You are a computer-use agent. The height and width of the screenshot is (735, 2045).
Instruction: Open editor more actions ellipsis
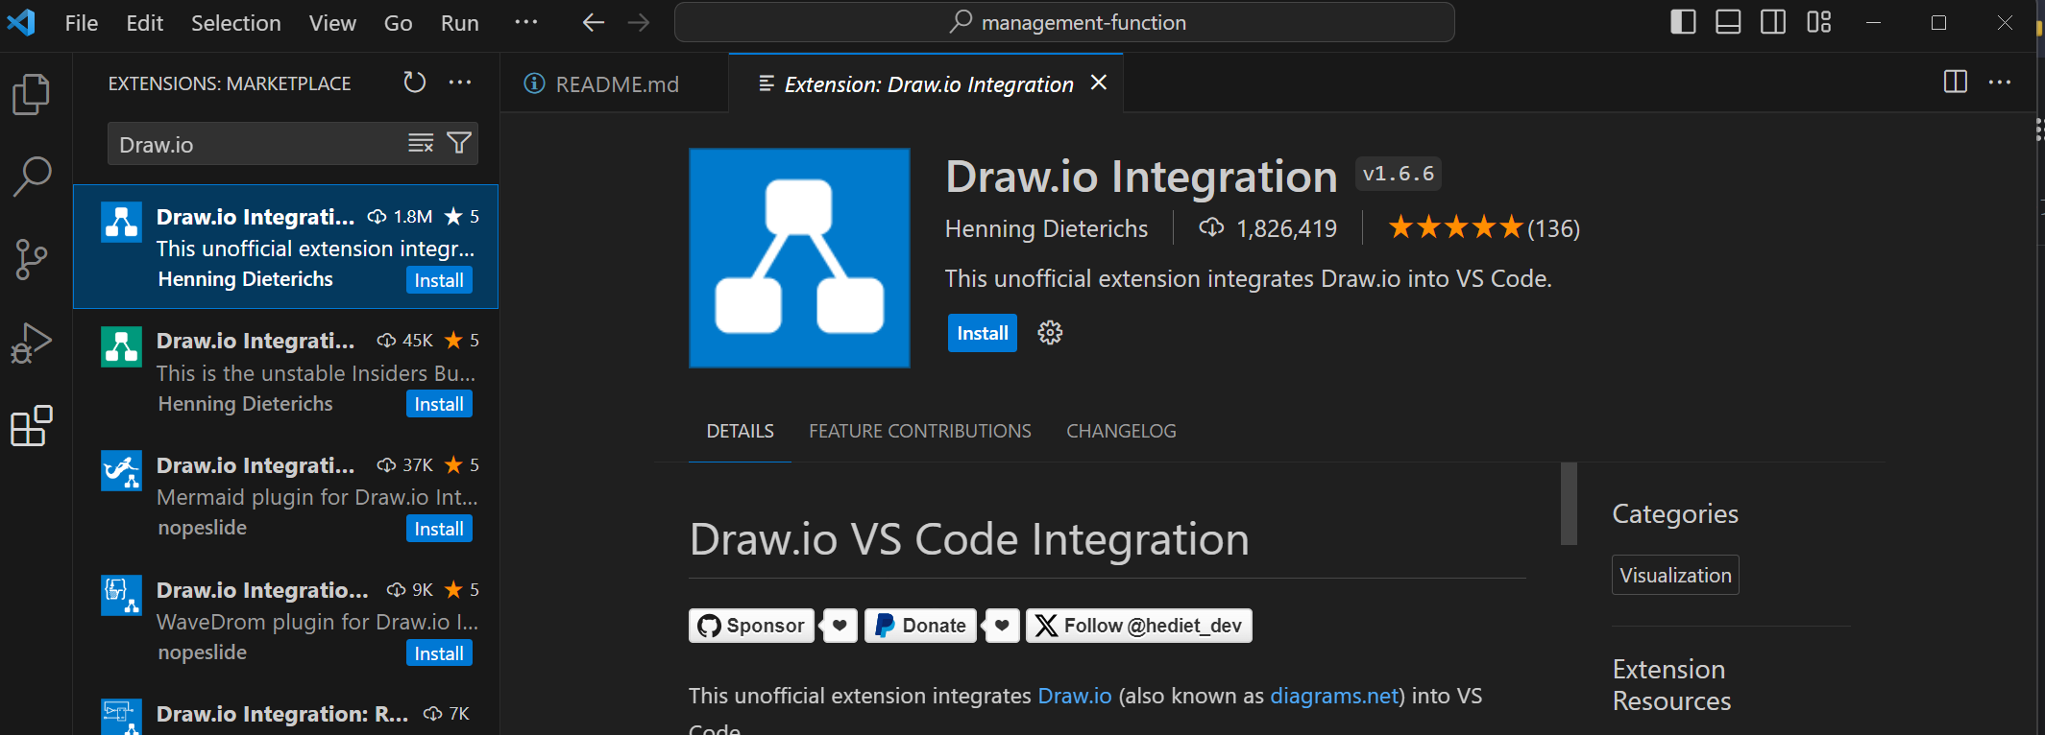(2000, 83)
